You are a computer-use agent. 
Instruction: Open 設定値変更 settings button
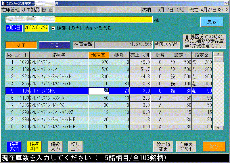click(163, 146)
